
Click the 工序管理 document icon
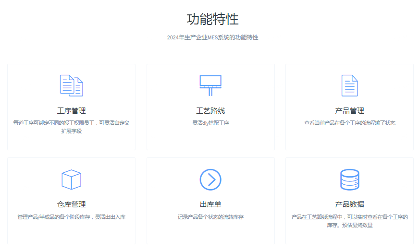[71, 85]
